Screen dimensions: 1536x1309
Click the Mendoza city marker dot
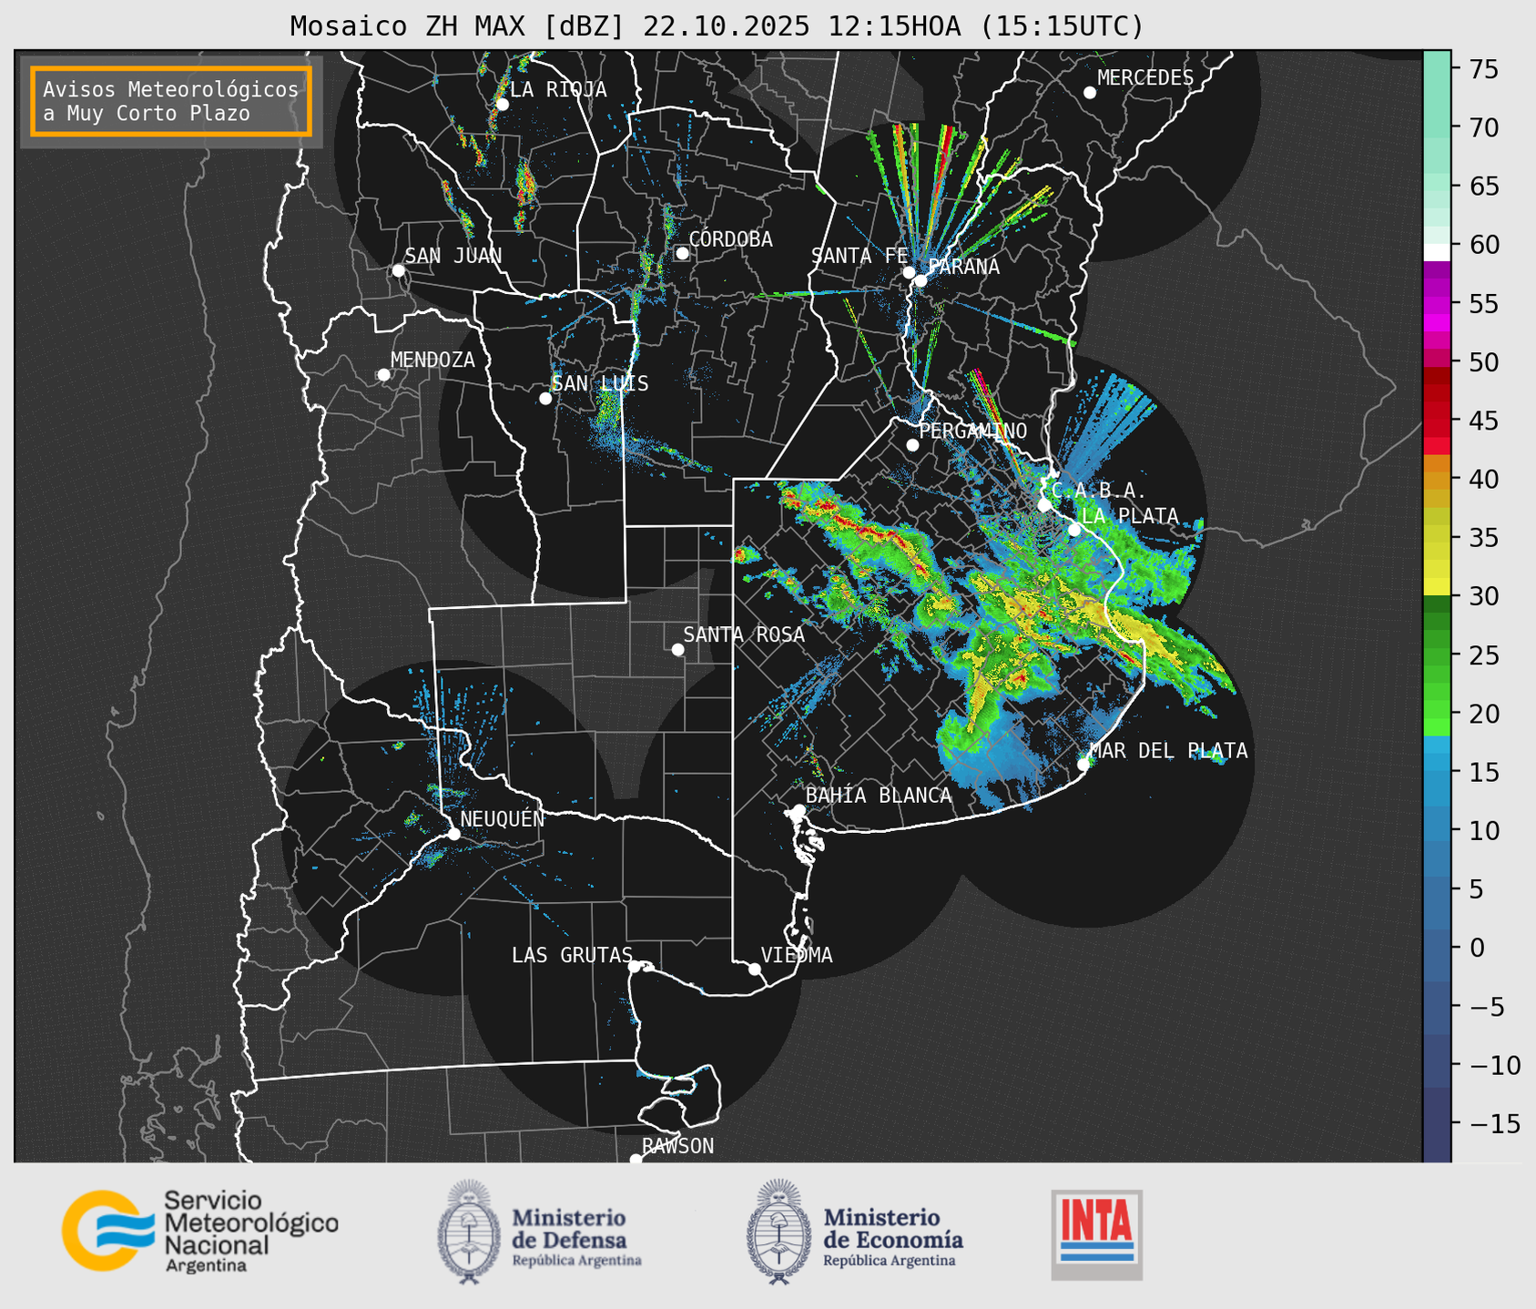point(383,375)
